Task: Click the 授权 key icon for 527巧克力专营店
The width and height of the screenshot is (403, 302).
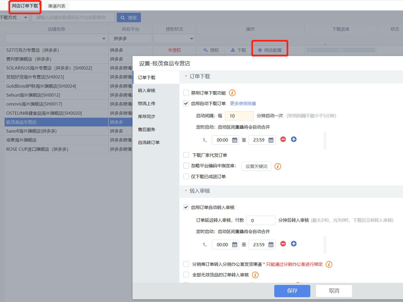Action: coord(206,50)
